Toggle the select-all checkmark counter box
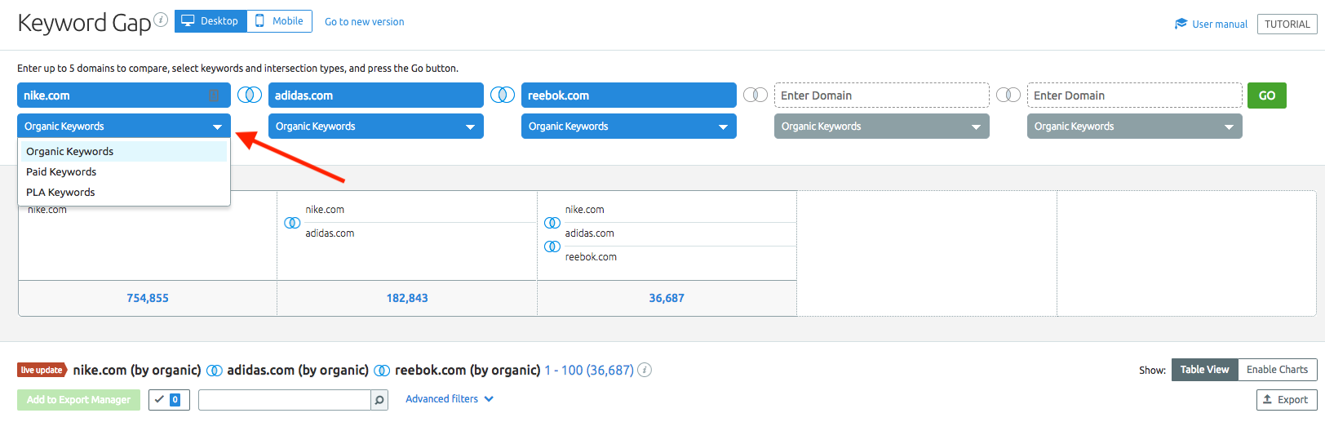The width and height of the screenshot is (1325, 422). tap(169, 400)
